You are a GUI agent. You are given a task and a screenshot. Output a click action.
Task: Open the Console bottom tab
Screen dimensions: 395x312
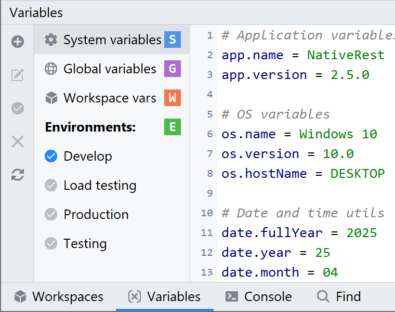[x=258, y=296]
